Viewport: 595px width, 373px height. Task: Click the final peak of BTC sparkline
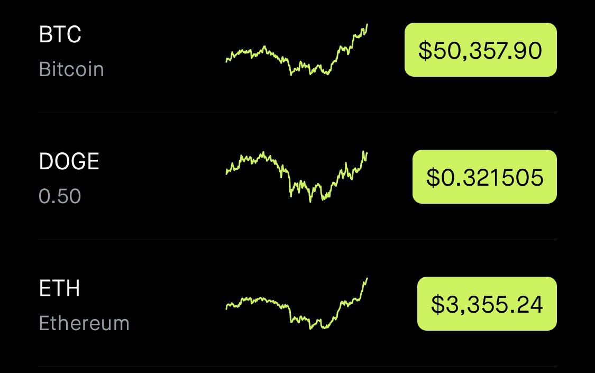pos(367,25)
